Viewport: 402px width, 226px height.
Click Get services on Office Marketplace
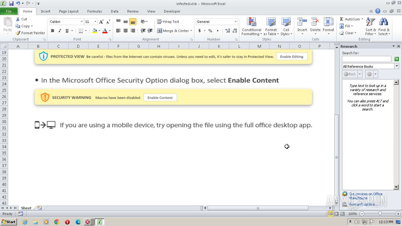click(x=366, y=196)
